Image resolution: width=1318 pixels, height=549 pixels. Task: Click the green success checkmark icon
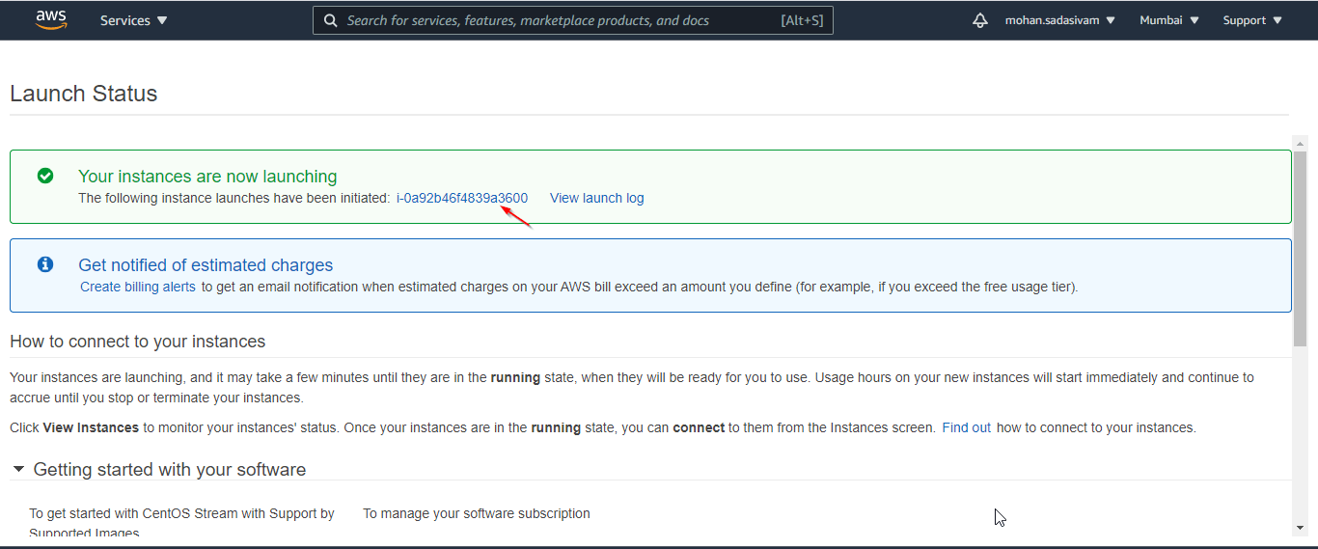coord(45,176)
